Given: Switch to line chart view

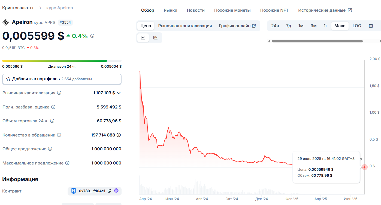Looking at the screenshot, I should tap(143, 38).
